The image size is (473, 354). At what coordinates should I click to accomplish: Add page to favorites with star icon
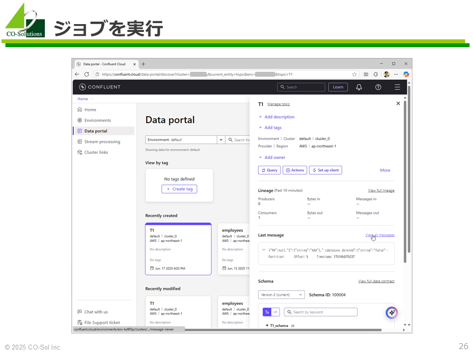click(x=354, y=74)
